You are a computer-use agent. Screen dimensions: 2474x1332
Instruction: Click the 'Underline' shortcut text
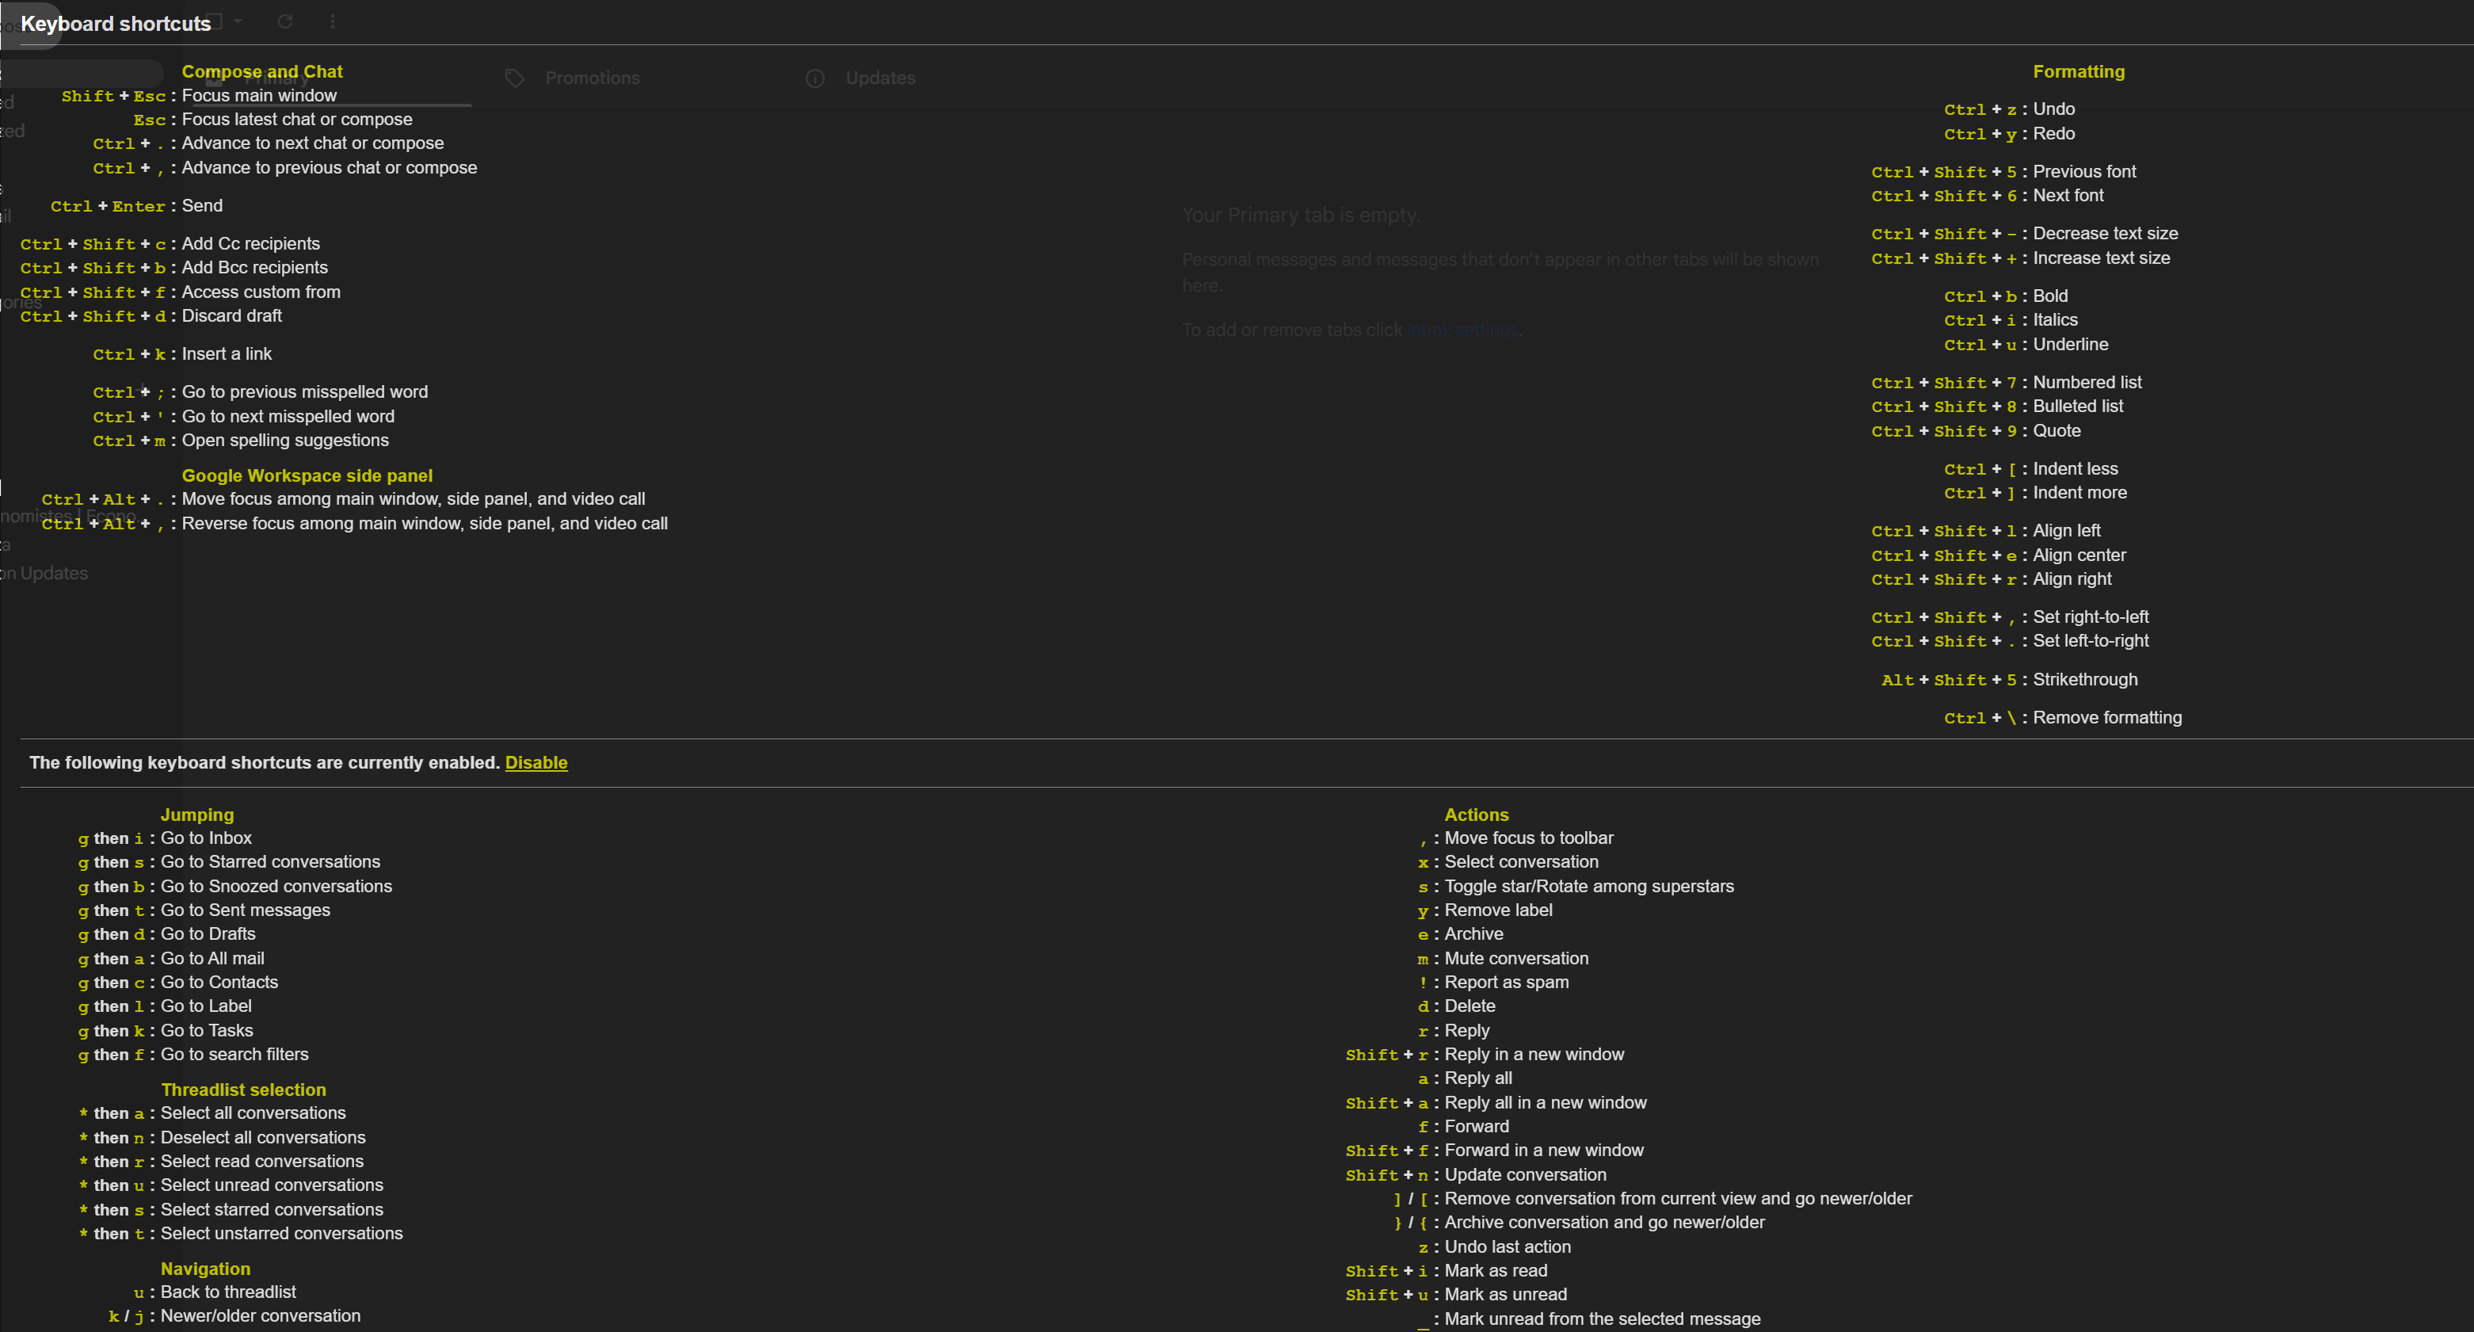point(2071,344)
